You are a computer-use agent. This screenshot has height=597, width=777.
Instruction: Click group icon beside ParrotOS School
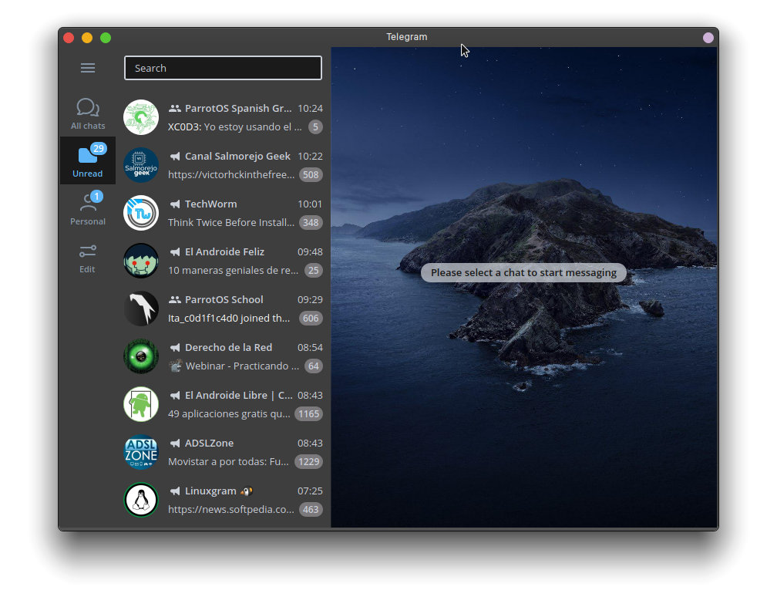coord(174,299)
